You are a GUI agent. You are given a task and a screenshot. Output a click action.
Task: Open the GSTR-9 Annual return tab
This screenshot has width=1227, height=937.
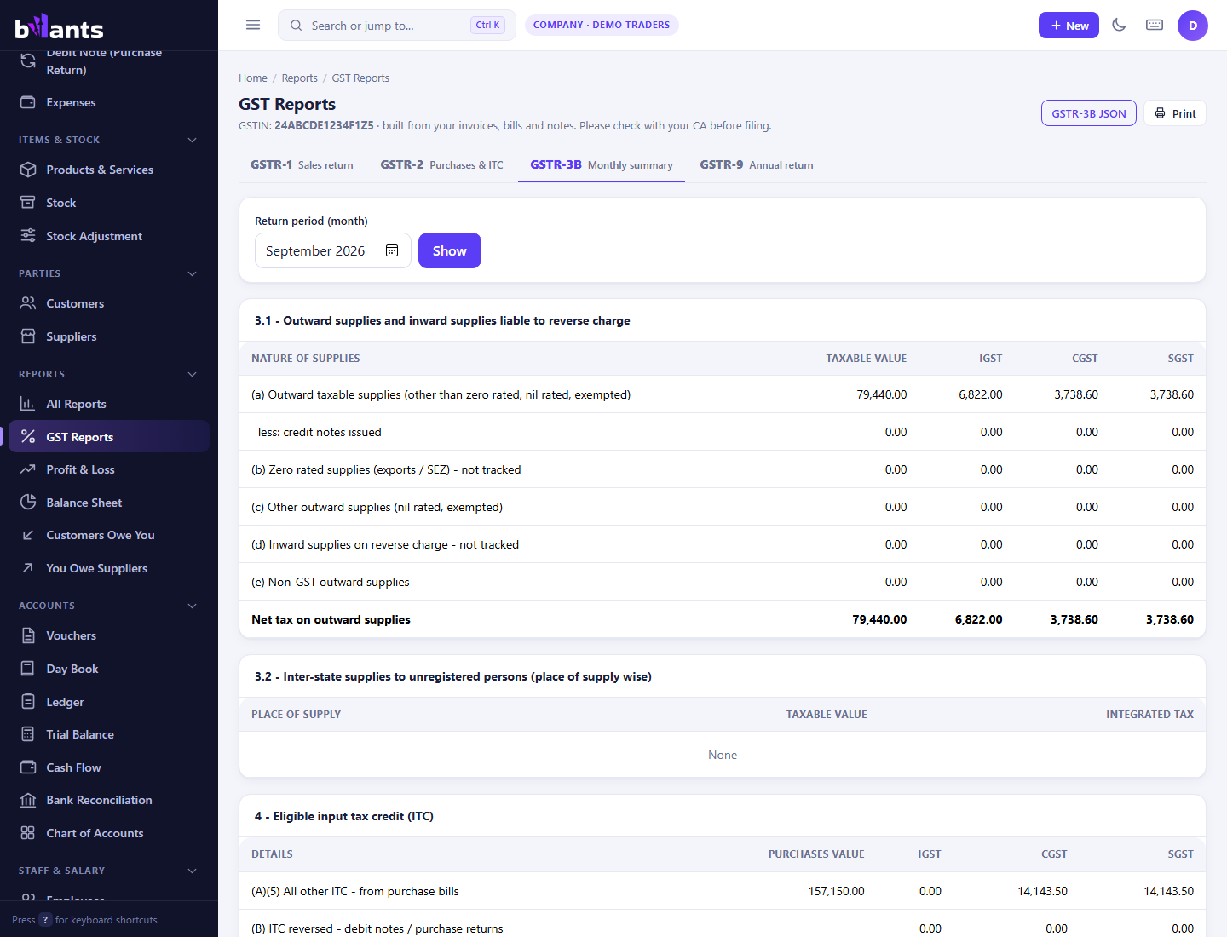point(757,165)
